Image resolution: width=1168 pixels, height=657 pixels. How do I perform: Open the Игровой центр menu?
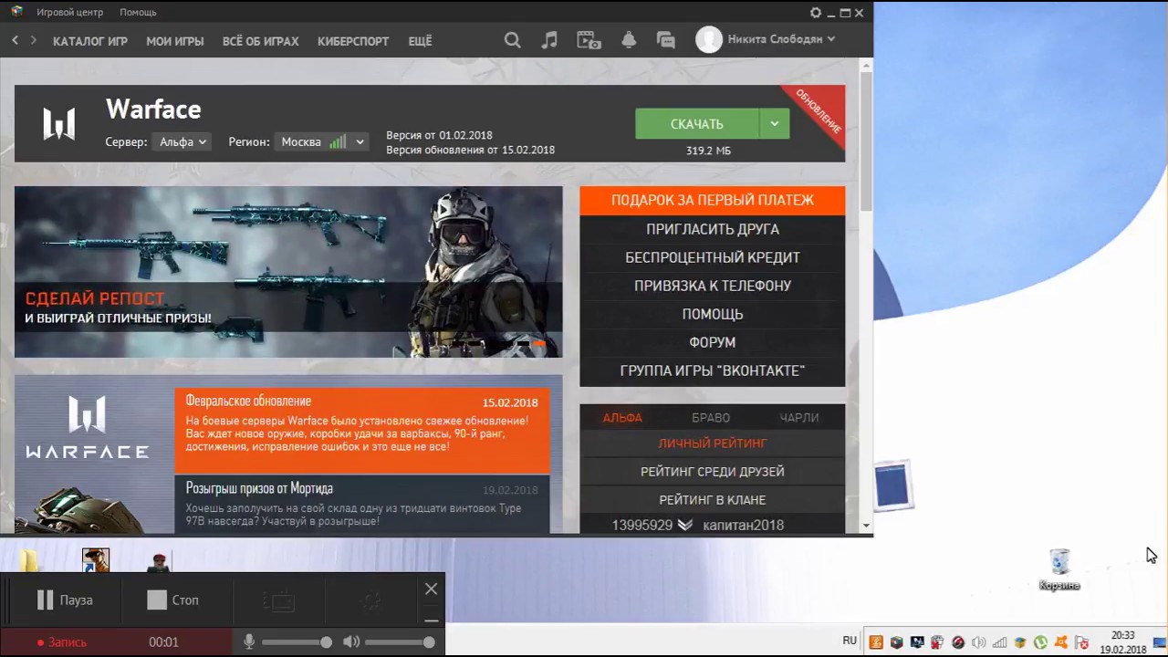pyautogui.click(x=69, y=12)
